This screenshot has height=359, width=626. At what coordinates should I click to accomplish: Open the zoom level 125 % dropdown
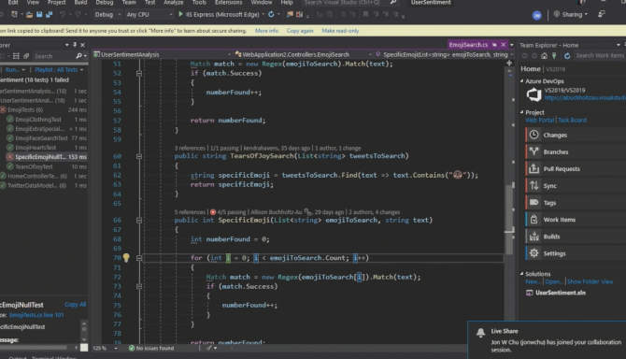point(106,348)
